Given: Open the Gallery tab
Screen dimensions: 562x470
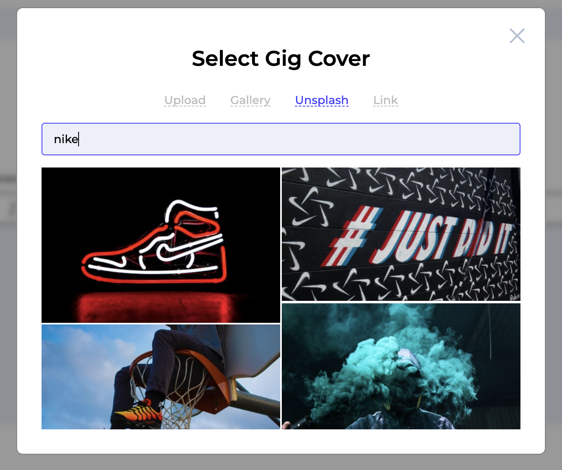Looking at the screenshot, I should 250,100.
